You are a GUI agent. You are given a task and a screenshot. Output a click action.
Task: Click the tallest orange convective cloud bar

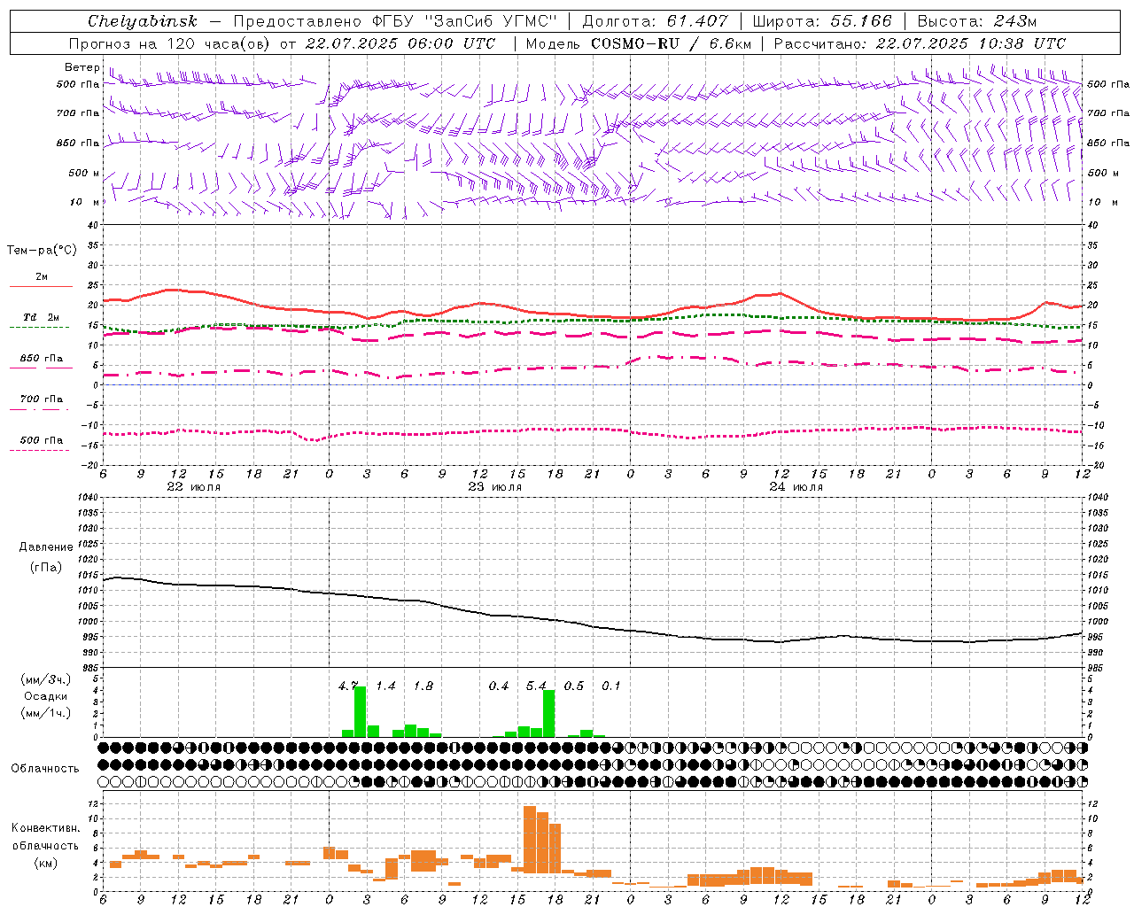click(530, 840)
